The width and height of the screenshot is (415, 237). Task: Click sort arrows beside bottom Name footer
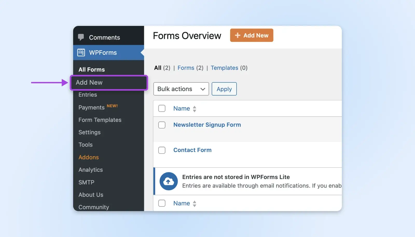click(195, 204)
